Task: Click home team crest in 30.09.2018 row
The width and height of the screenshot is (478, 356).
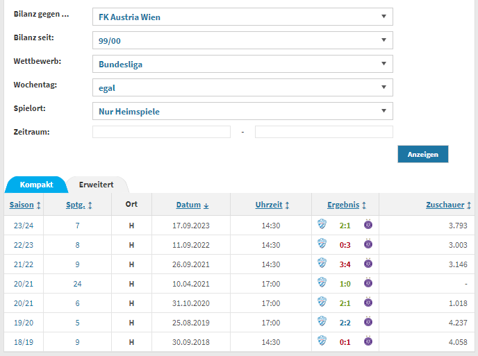Action: tap(322, 341)
